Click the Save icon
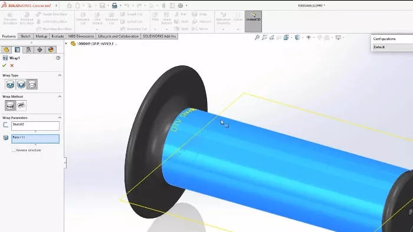413x232 pixels. (102, 5)
